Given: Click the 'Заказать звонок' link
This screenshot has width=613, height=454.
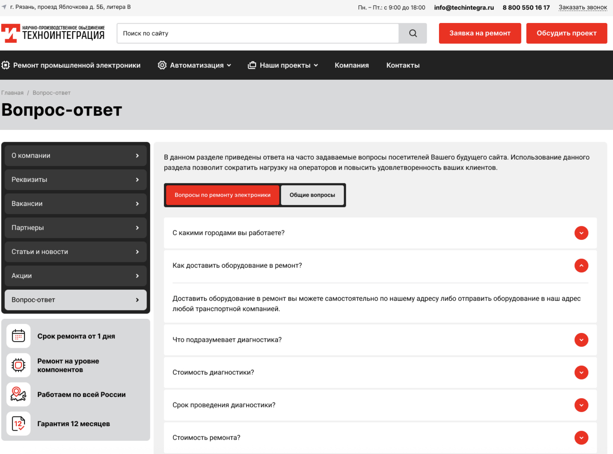Looking at the screenshot, I should [x=583, y=7].
